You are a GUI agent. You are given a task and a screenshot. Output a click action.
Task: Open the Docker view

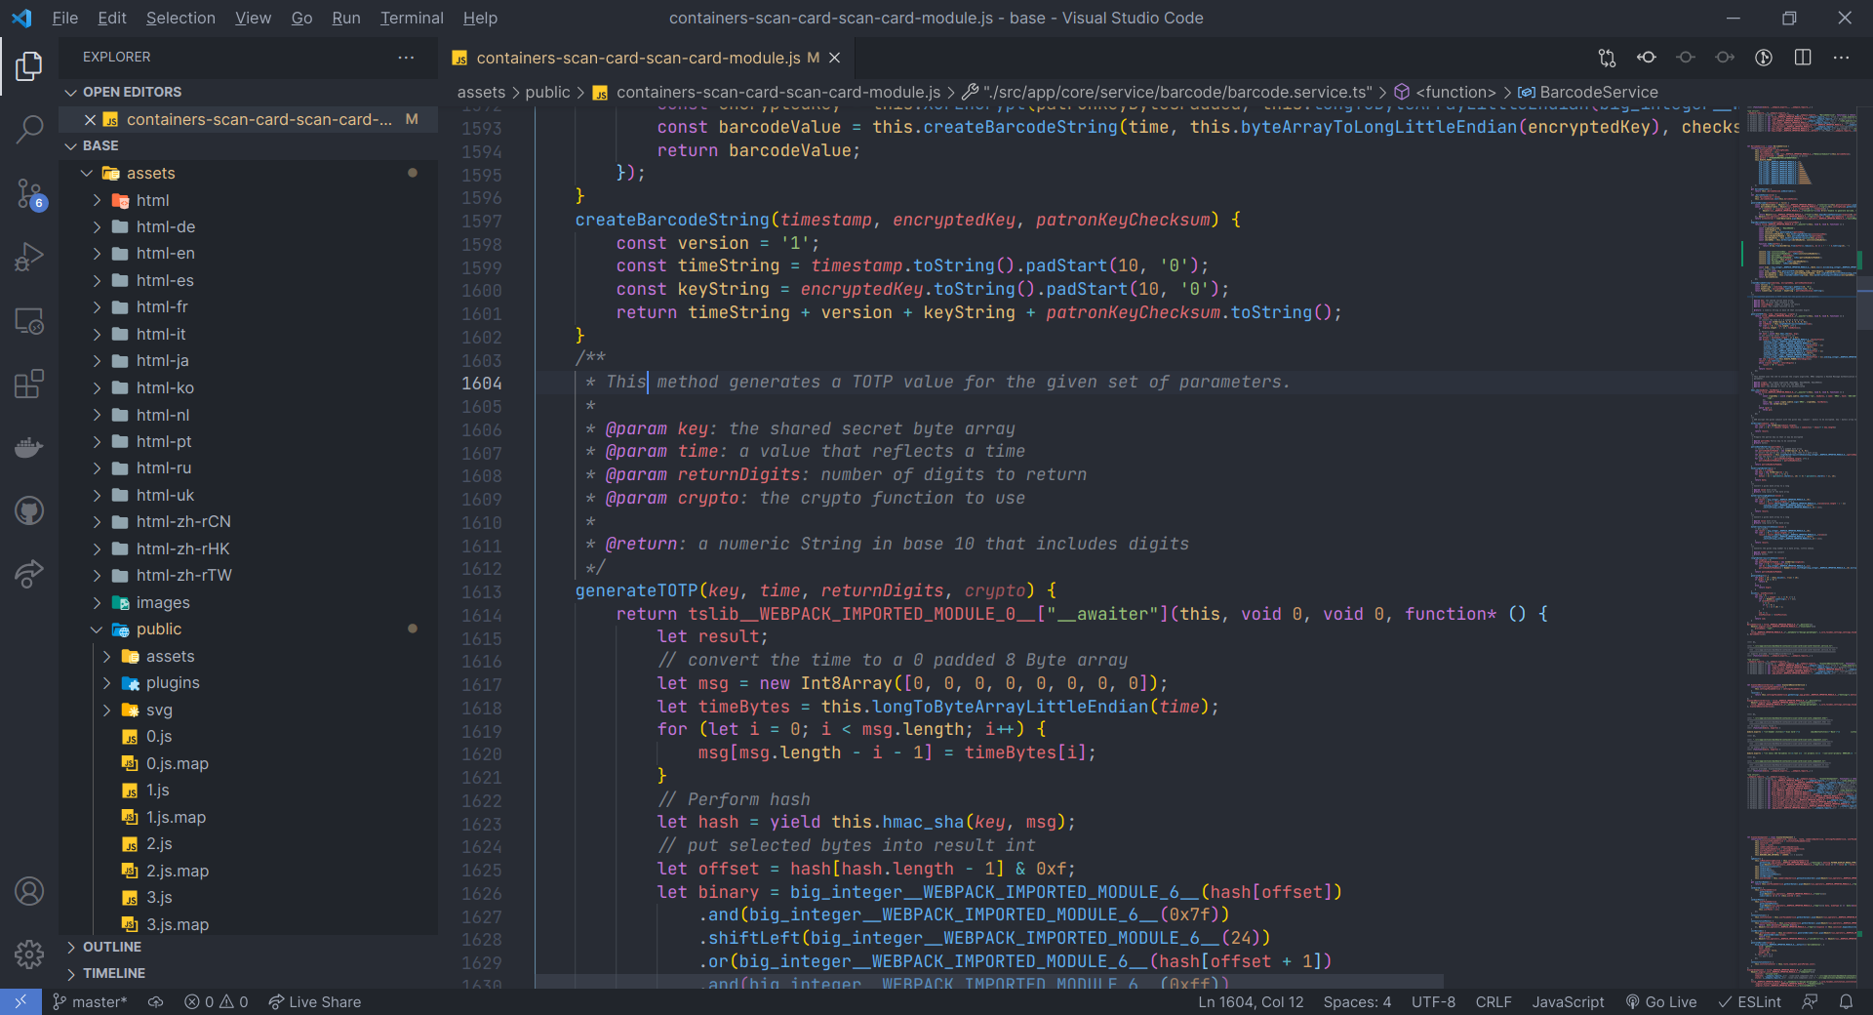click(29, 448)
